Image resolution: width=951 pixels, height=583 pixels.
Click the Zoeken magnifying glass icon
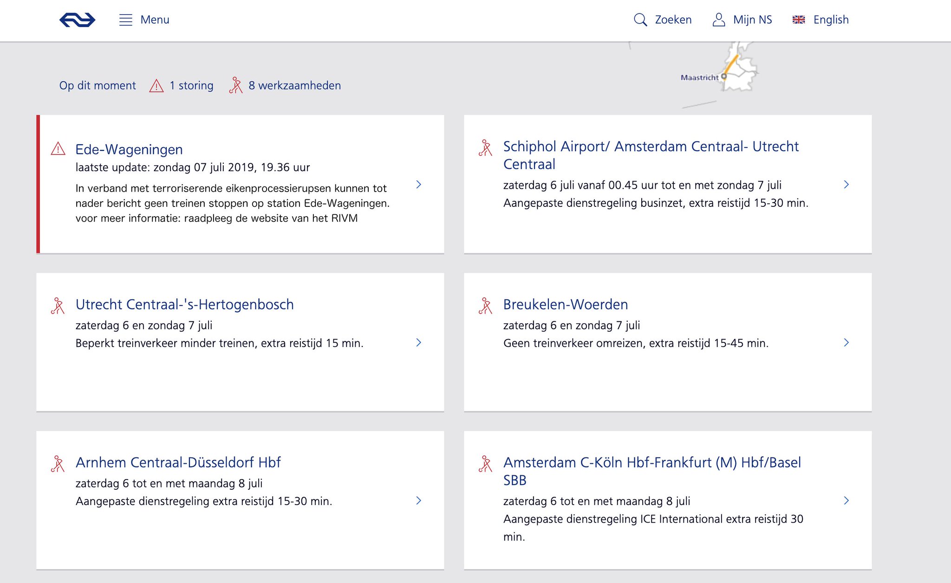coord(640,20)
